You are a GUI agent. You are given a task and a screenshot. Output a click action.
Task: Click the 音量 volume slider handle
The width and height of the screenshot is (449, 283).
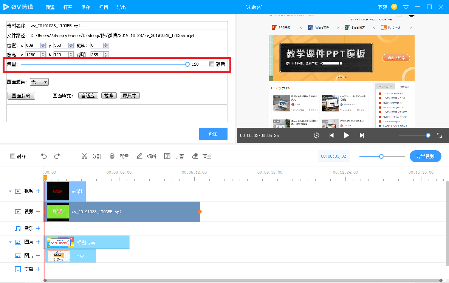click(187, 64)
